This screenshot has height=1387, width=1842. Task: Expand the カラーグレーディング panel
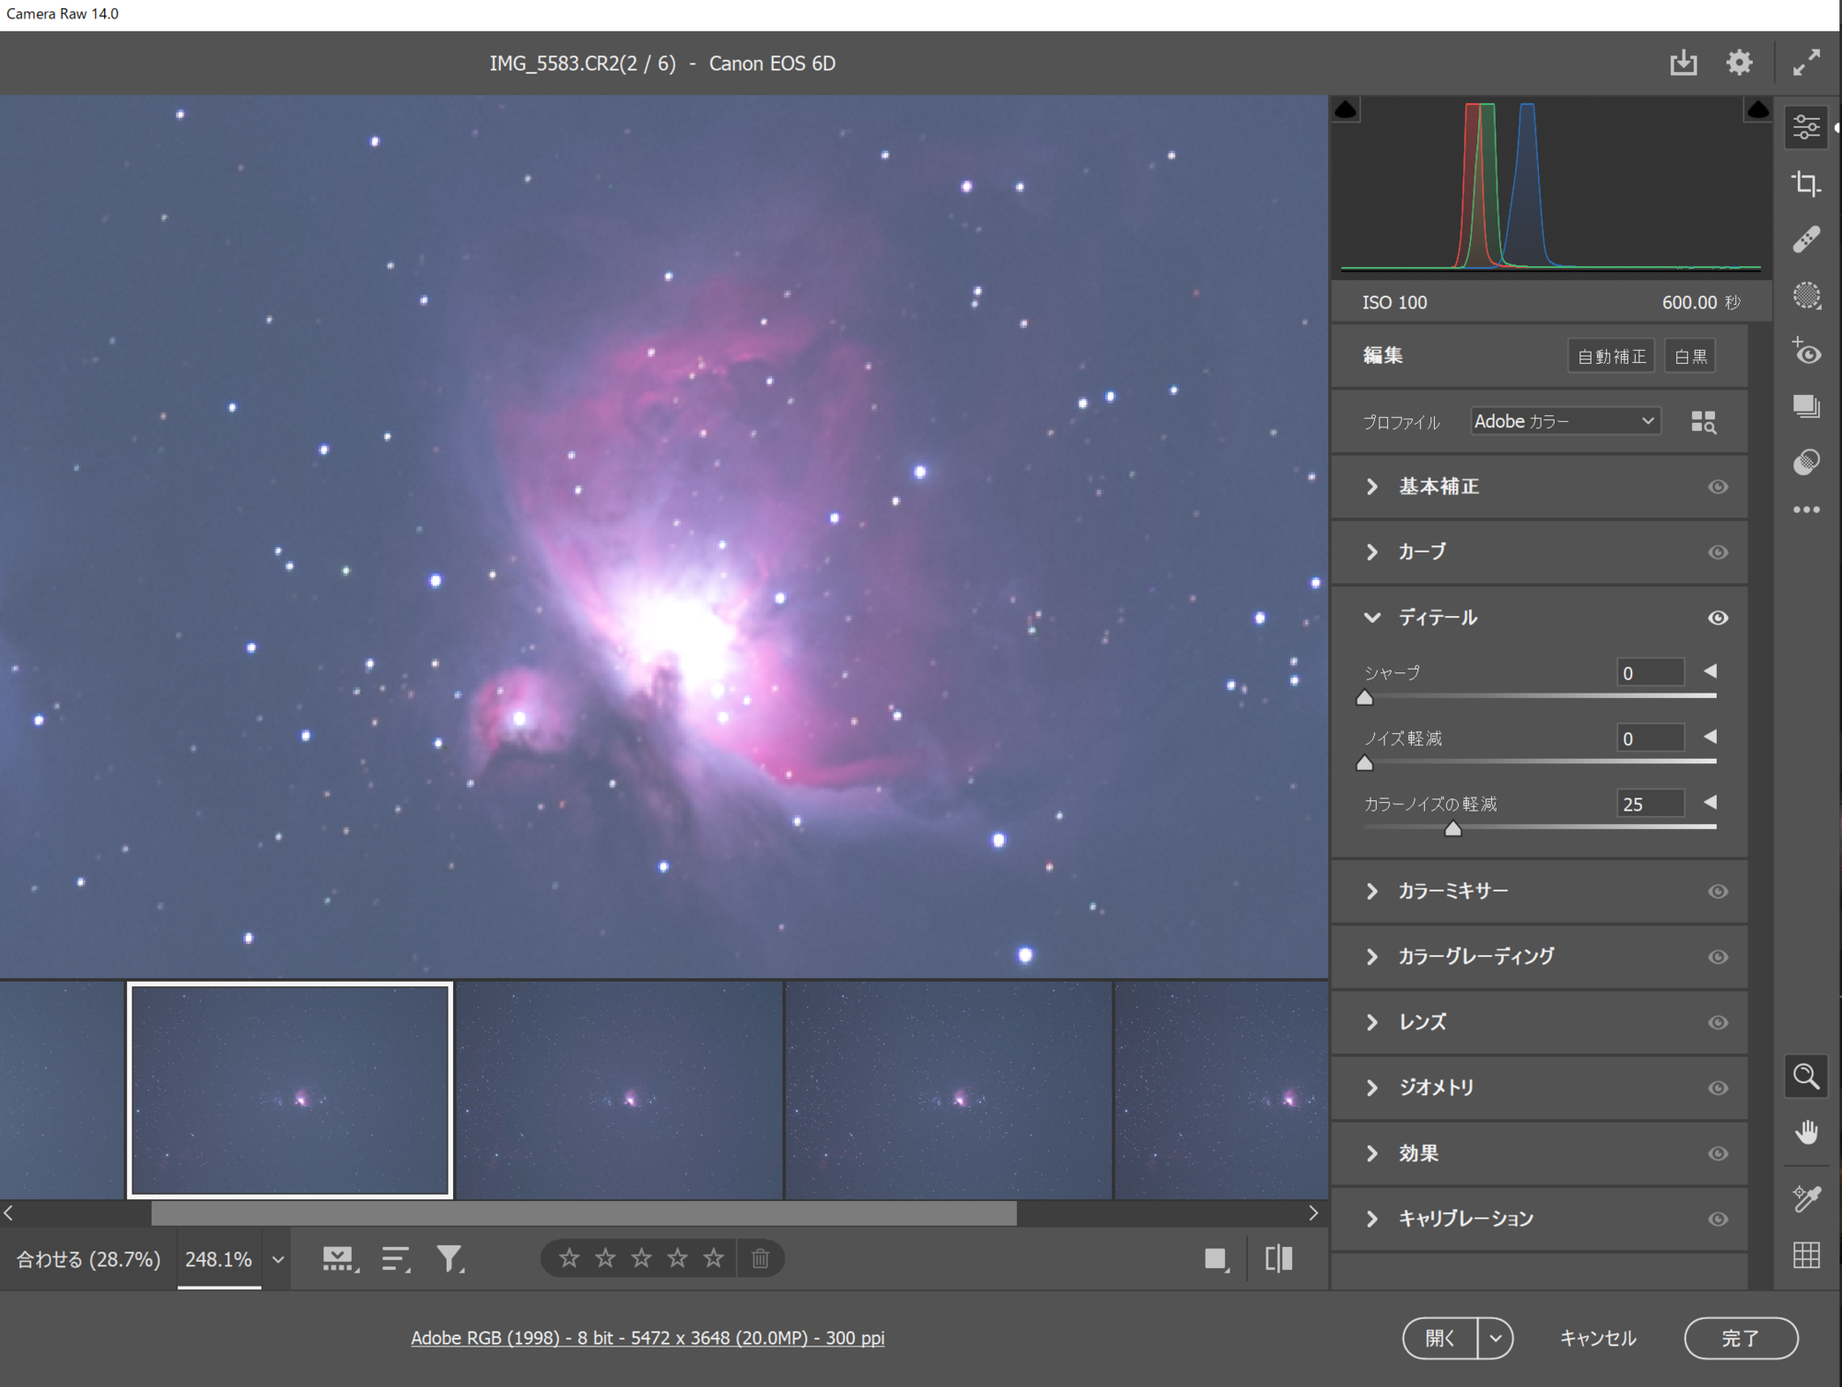pos(1372,956)
